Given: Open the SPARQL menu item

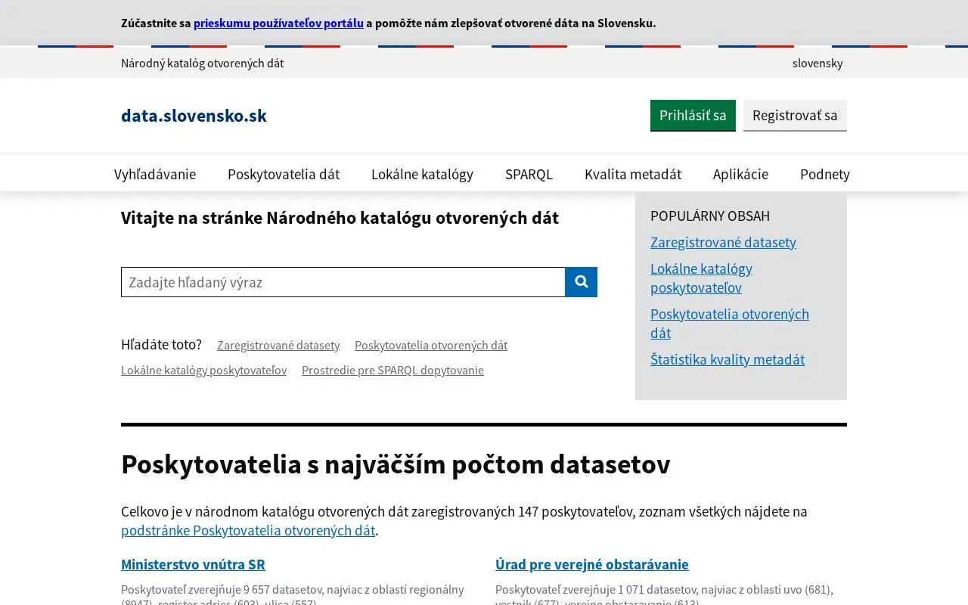Looking at the screenshot, I should (x=529, y=174).
